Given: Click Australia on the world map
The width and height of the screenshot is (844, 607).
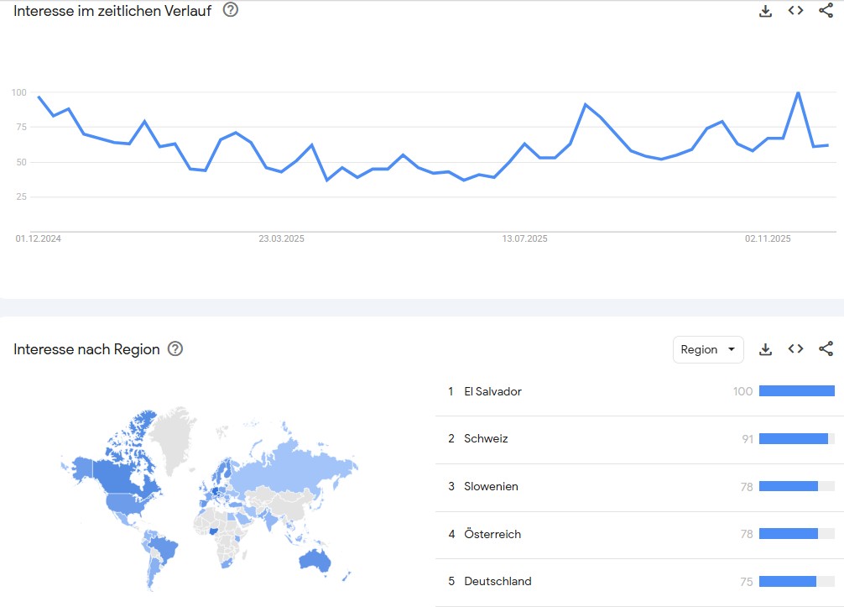Looking at the screenshot, I should [x=315, y=561].
